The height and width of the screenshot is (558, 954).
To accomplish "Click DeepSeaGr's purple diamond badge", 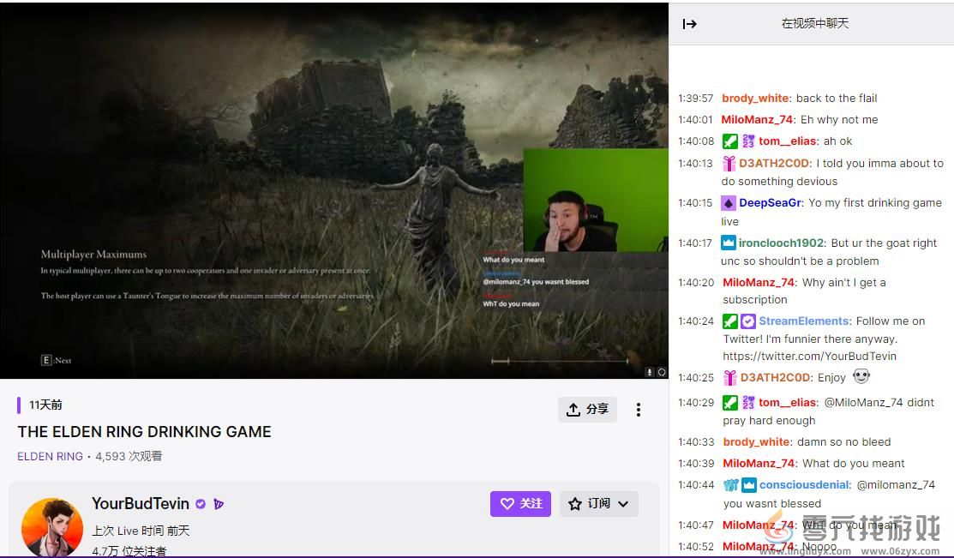I will [x=729, y=203].
